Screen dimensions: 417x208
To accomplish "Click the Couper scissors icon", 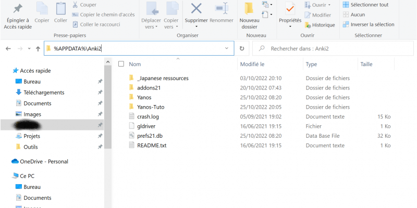I will pyautogui.click(x=75, y=5).
